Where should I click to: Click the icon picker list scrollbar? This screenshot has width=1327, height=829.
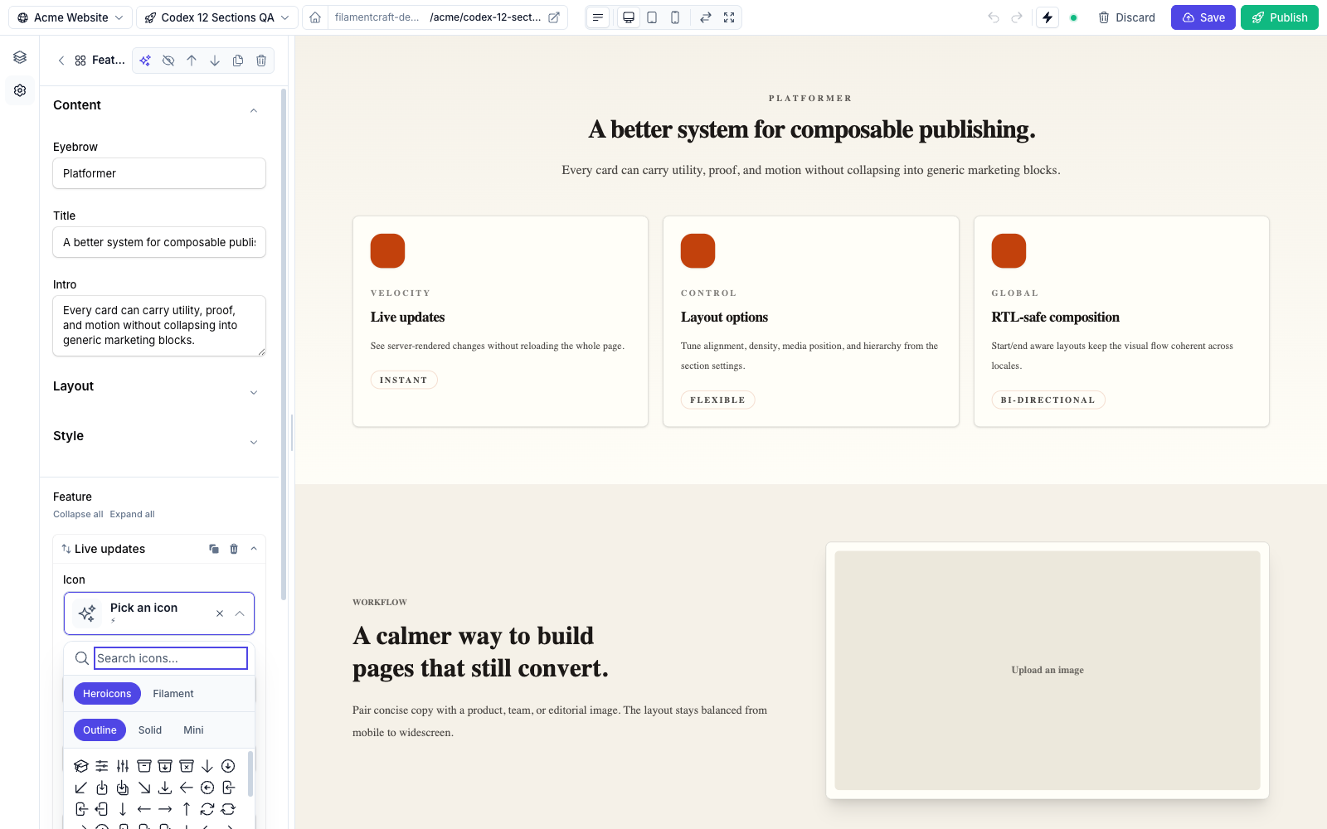[x=250, y=774]
